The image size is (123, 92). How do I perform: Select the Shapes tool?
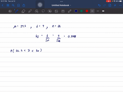[x=36, y=11]
